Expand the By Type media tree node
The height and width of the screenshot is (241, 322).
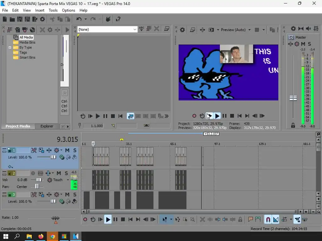10,48
